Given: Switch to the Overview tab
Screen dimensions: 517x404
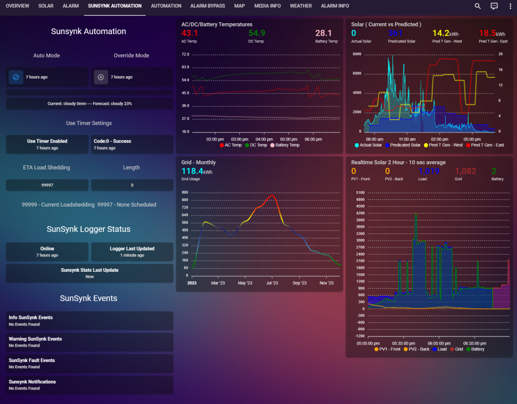Looking at the screenshot, I should click(18, 6).
